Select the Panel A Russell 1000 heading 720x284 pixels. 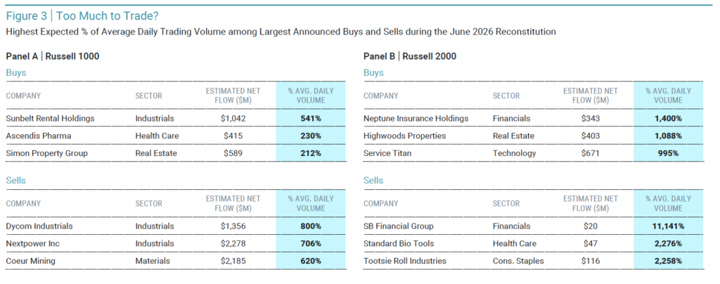coord(53,56)
